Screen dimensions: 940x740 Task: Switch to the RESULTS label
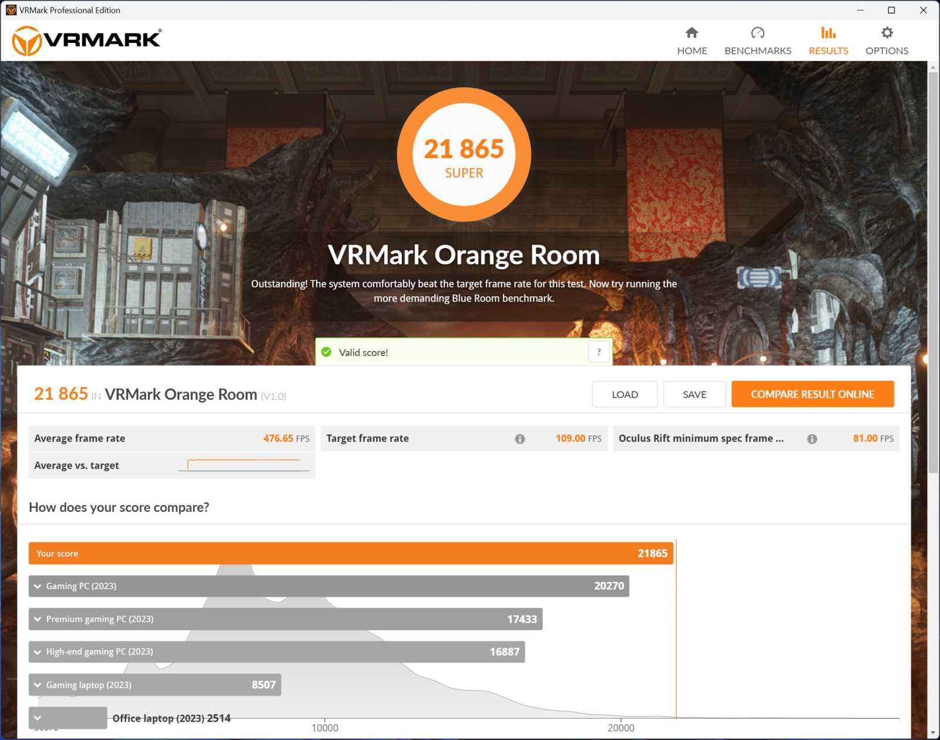tap(828, 51)
